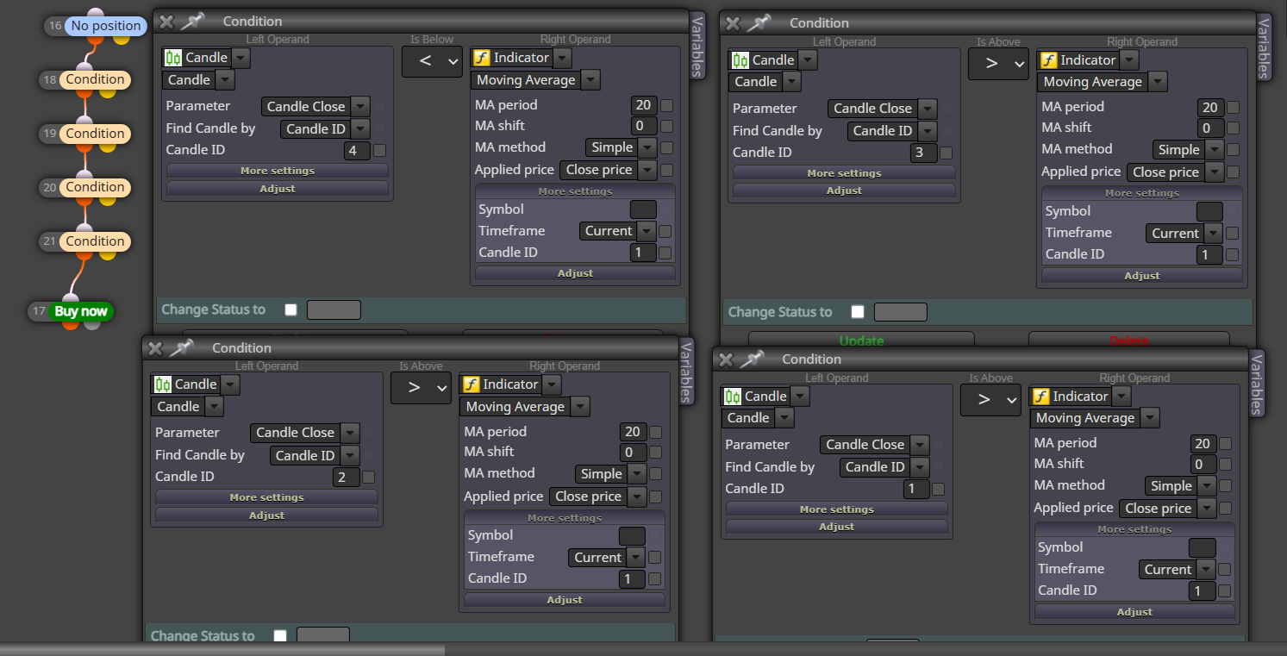Screen dimensions: 1287x656
Task: Click the horizontal scrollbar at the bottom
Action: 222,650
